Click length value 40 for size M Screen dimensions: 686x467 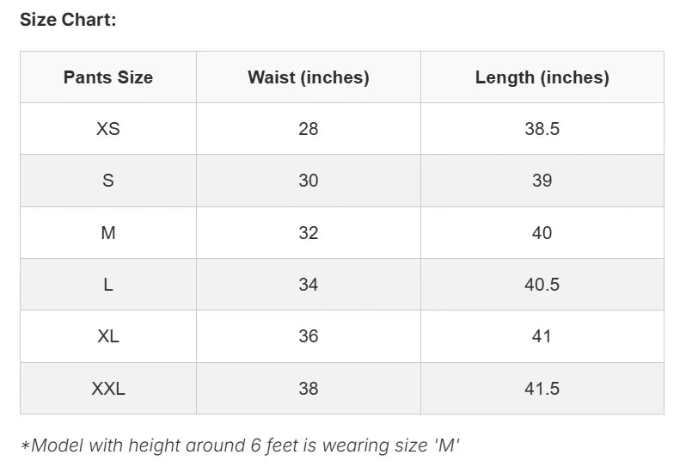pyautogui.click(x=542, y=233)
